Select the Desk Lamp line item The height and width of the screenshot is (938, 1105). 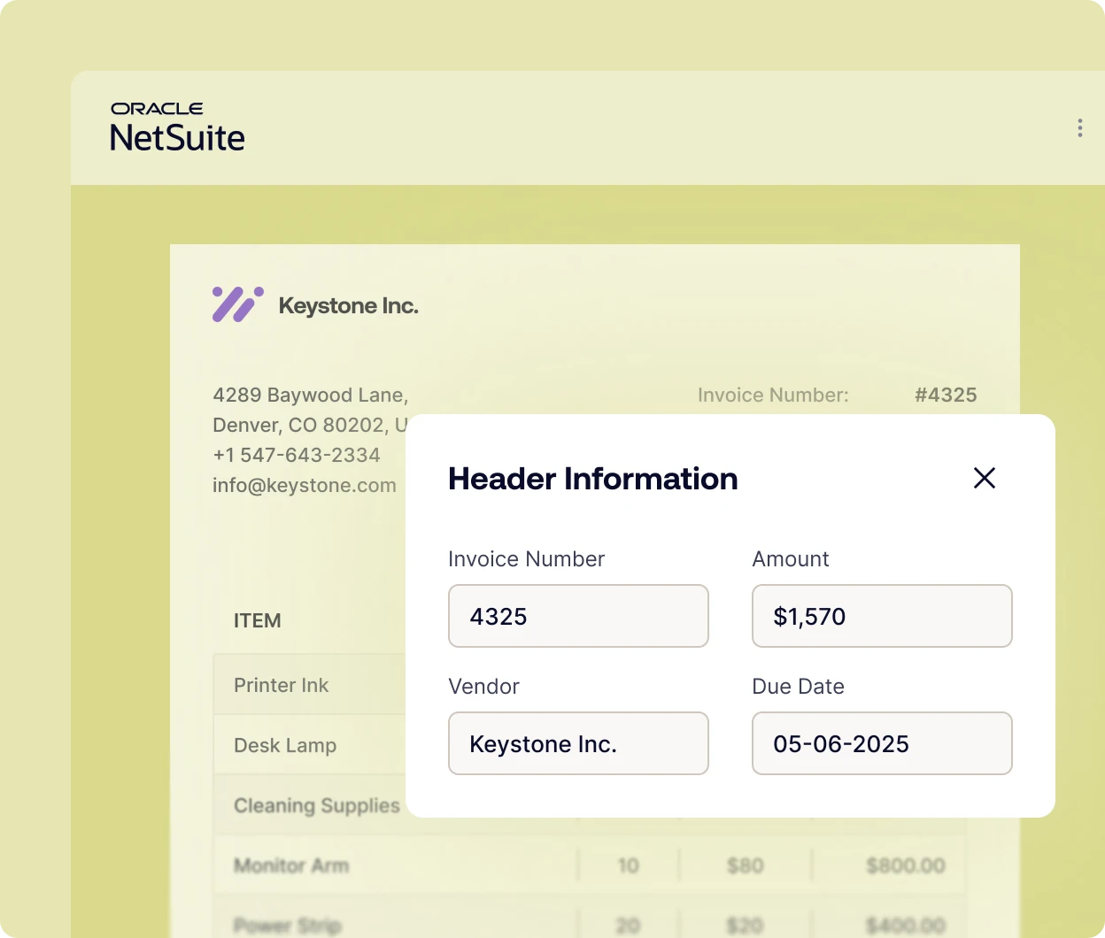(284, 745)
